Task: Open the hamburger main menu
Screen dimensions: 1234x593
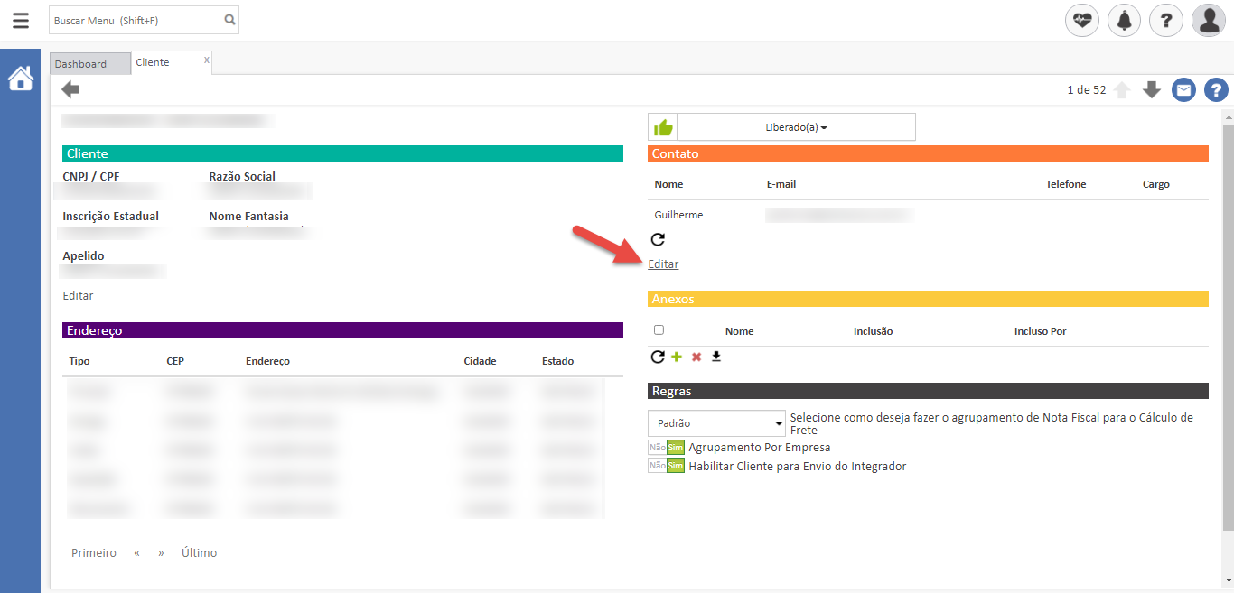Action: click(x=20, y=20)
